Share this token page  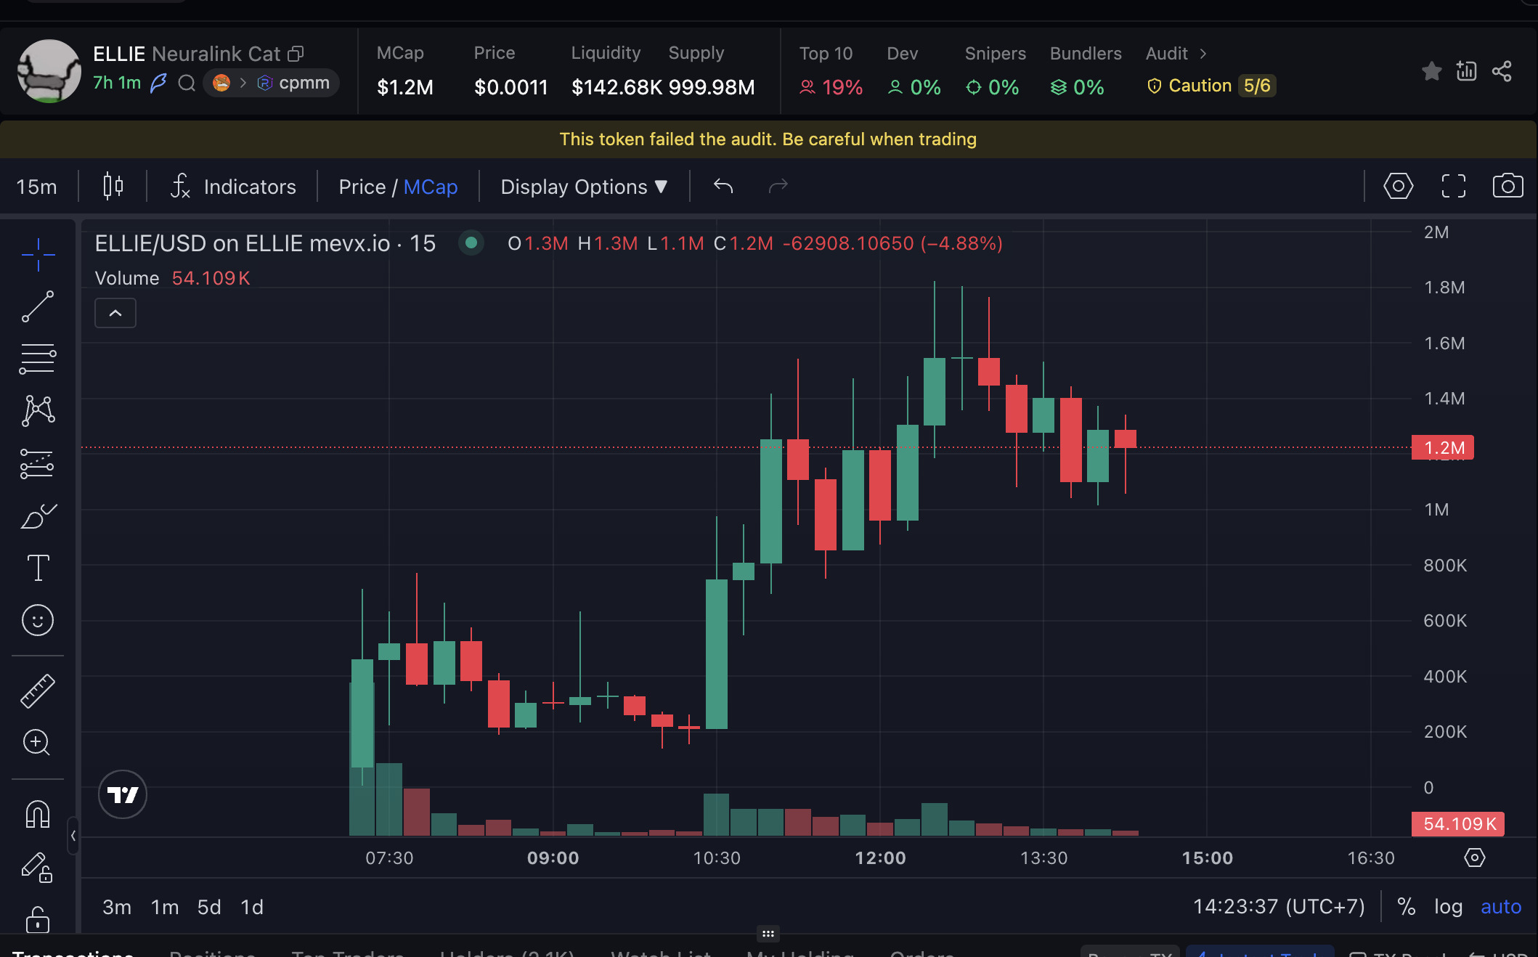[x=1502, y=71]
